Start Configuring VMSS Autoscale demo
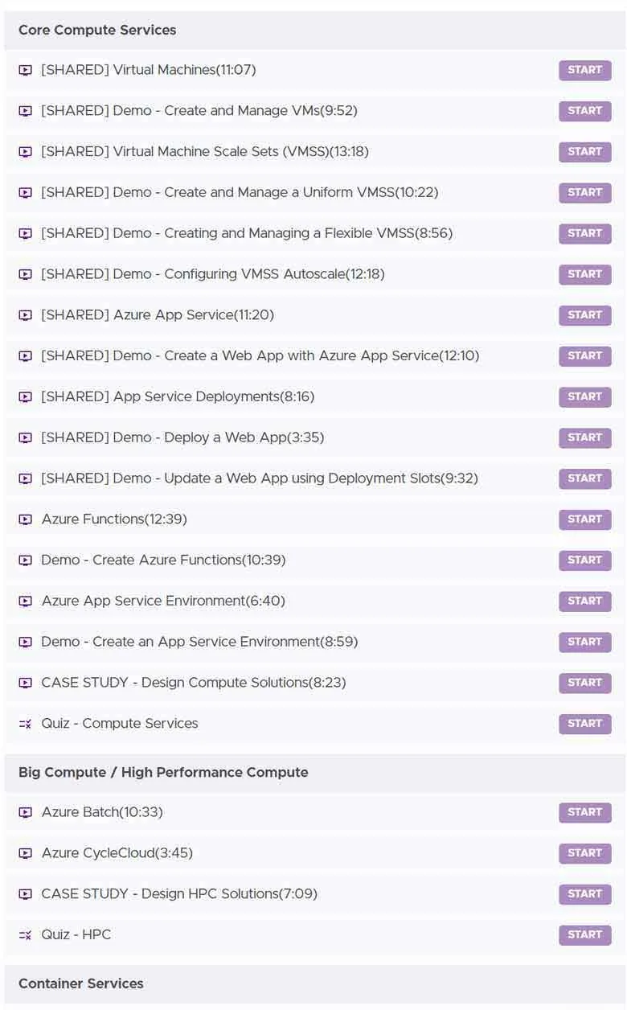This screenshot has width=627, height=1010. (x=585, y=275)
